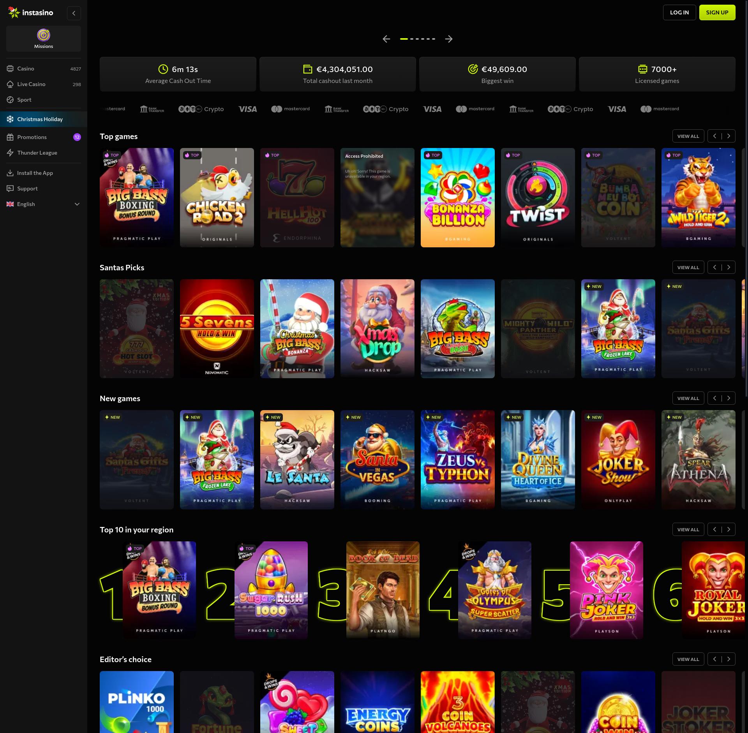Click the Install the App download icon

pyautogui.click(x=10, y=173)
